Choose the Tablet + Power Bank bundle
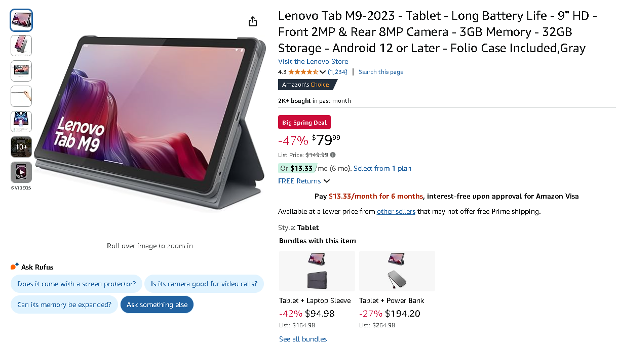The height and width of the screenshot is (343, 619). tap(397, 272)
